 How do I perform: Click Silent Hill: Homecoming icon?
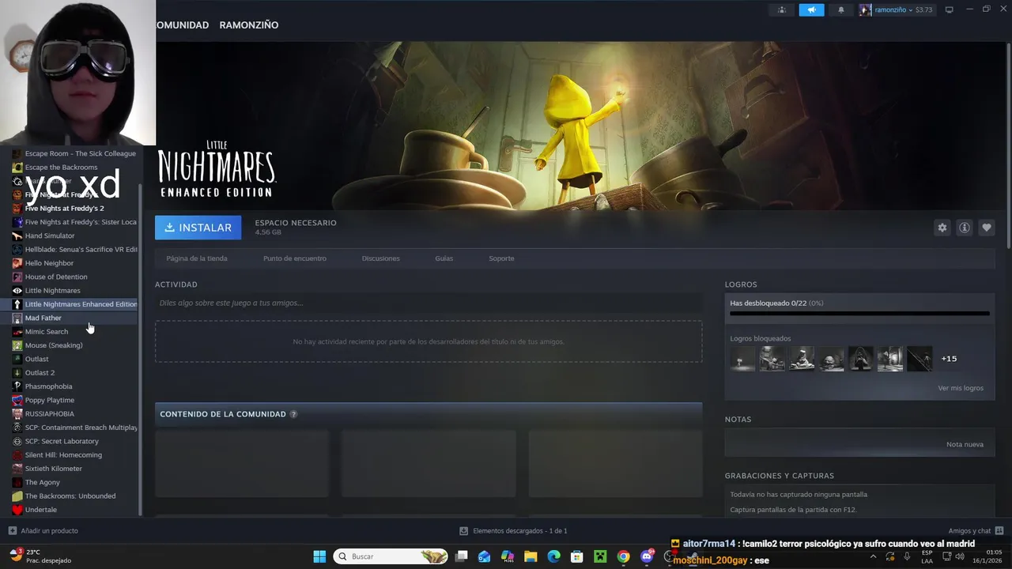click(x=17, y=455)
